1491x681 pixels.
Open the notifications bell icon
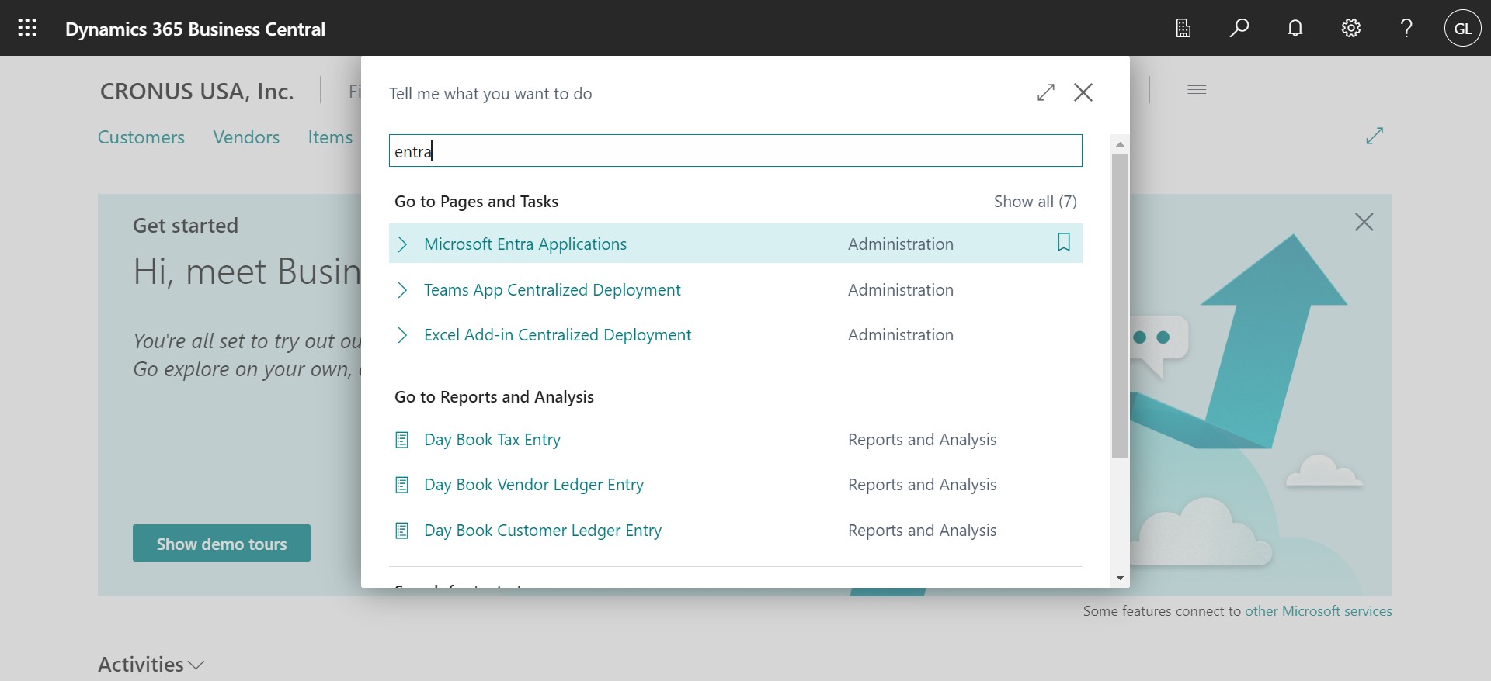pyautogui.click(x=1295, y=29)
